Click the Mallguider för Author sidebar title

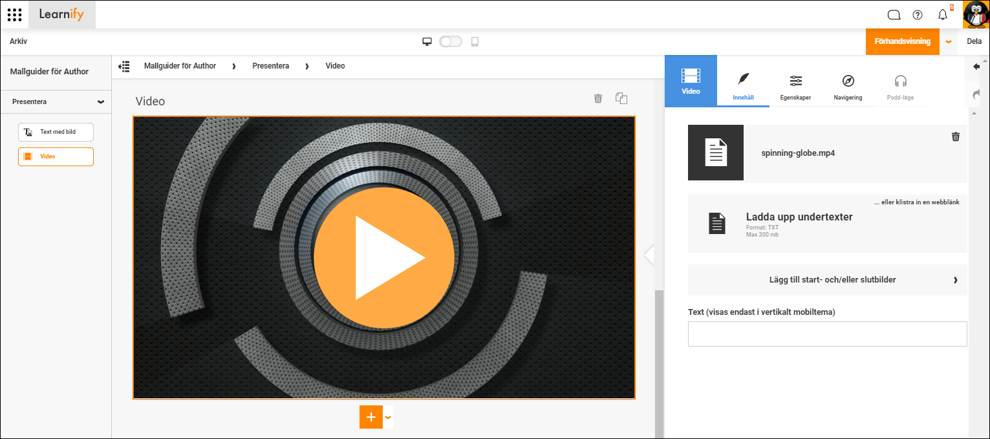pos(49,72)
